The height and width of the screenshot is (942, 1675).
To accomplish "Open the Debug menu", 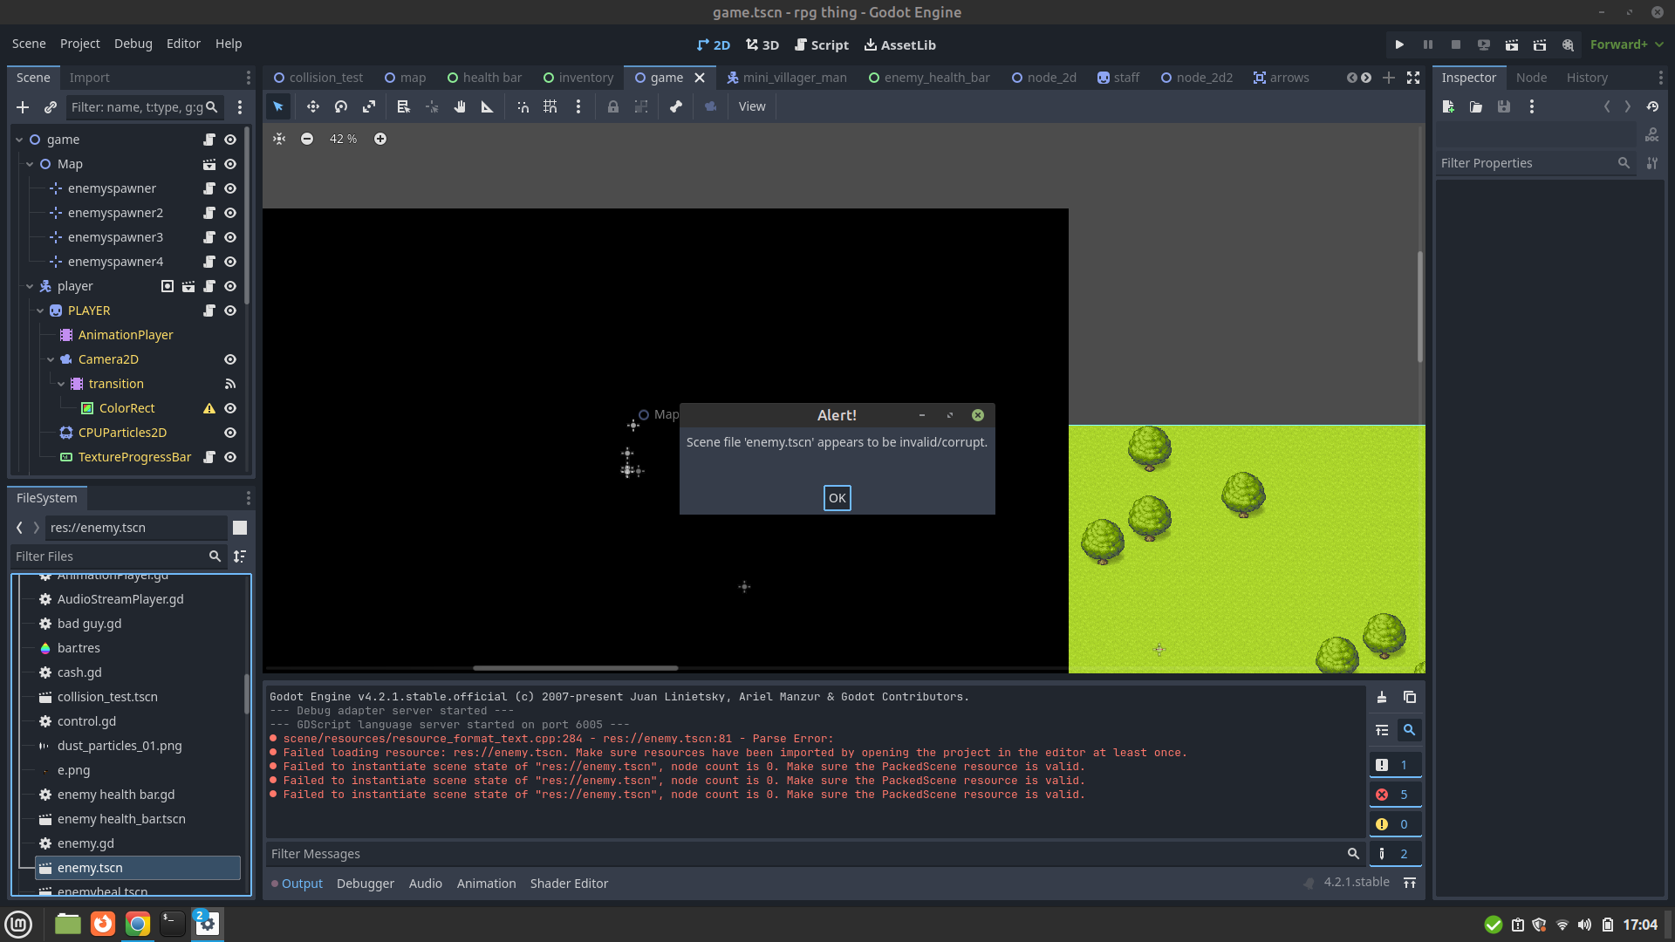I will pos(133,44).
